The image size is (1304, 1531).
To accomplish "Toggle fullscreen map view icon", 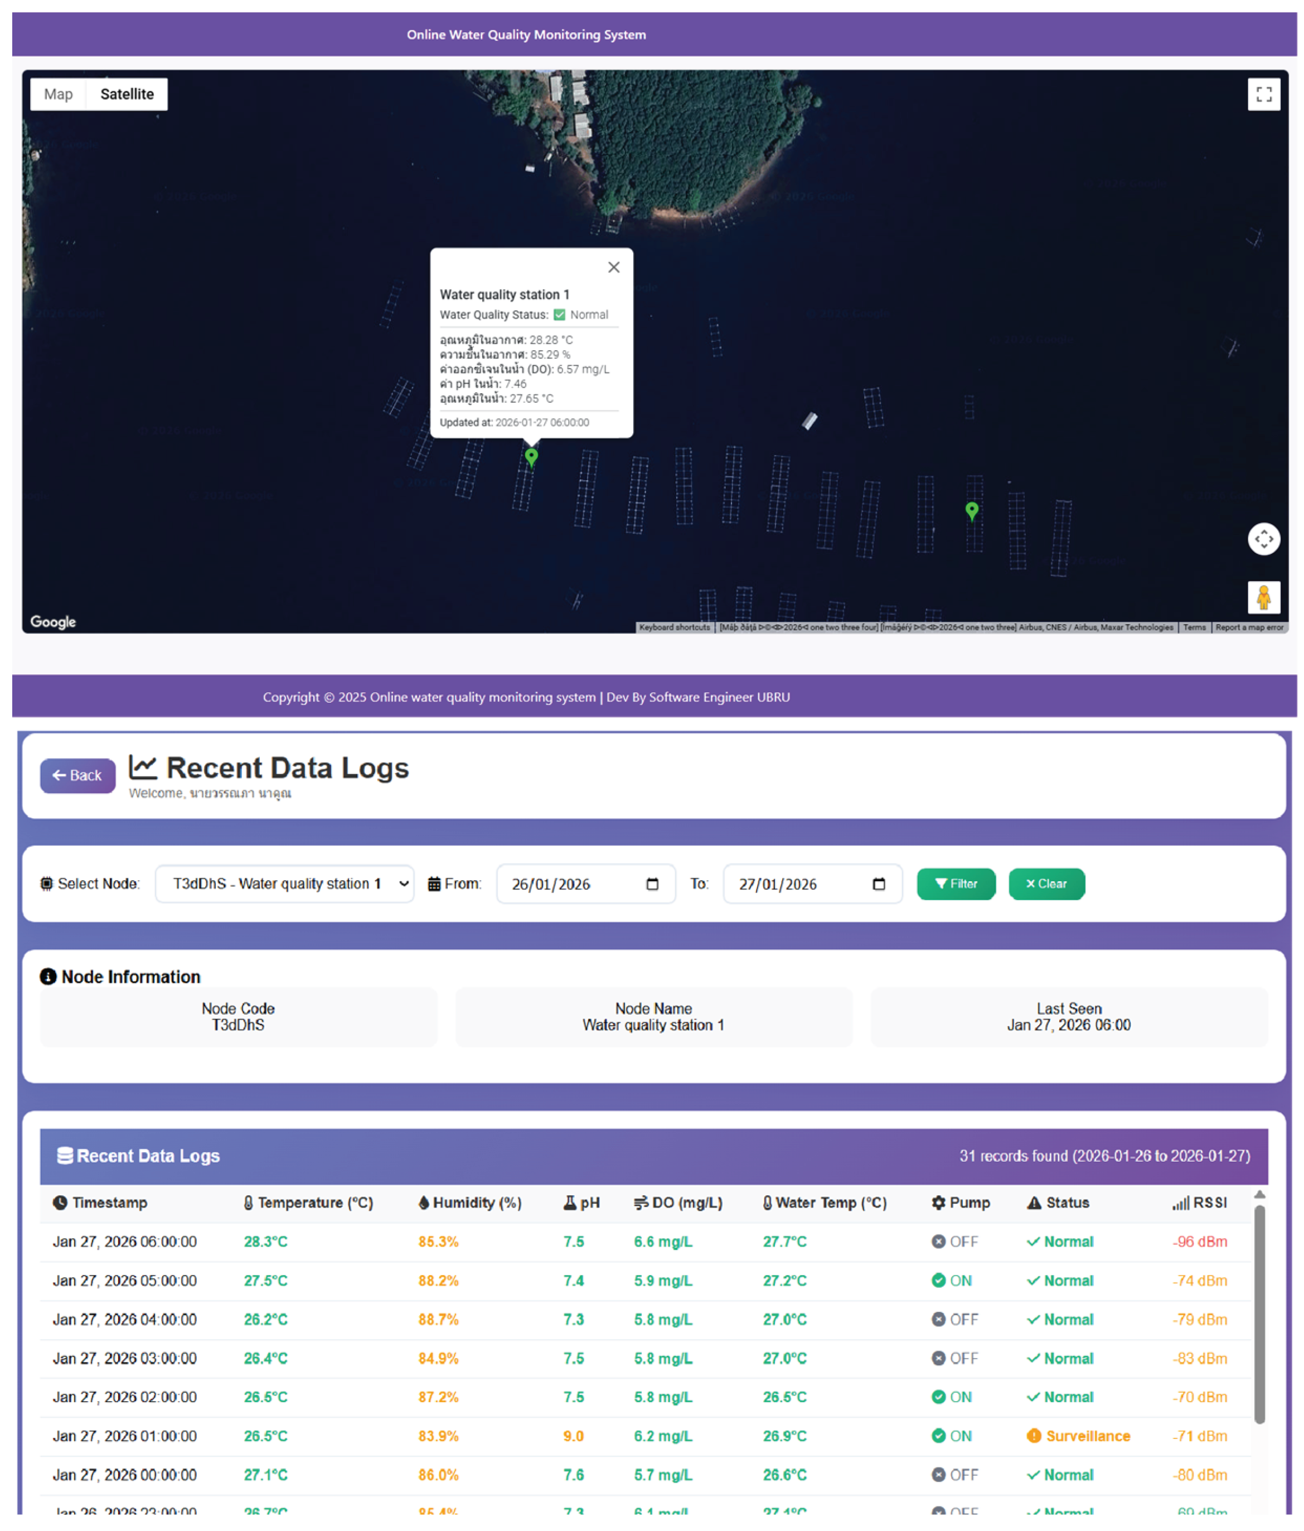I will coord(1263,95).
